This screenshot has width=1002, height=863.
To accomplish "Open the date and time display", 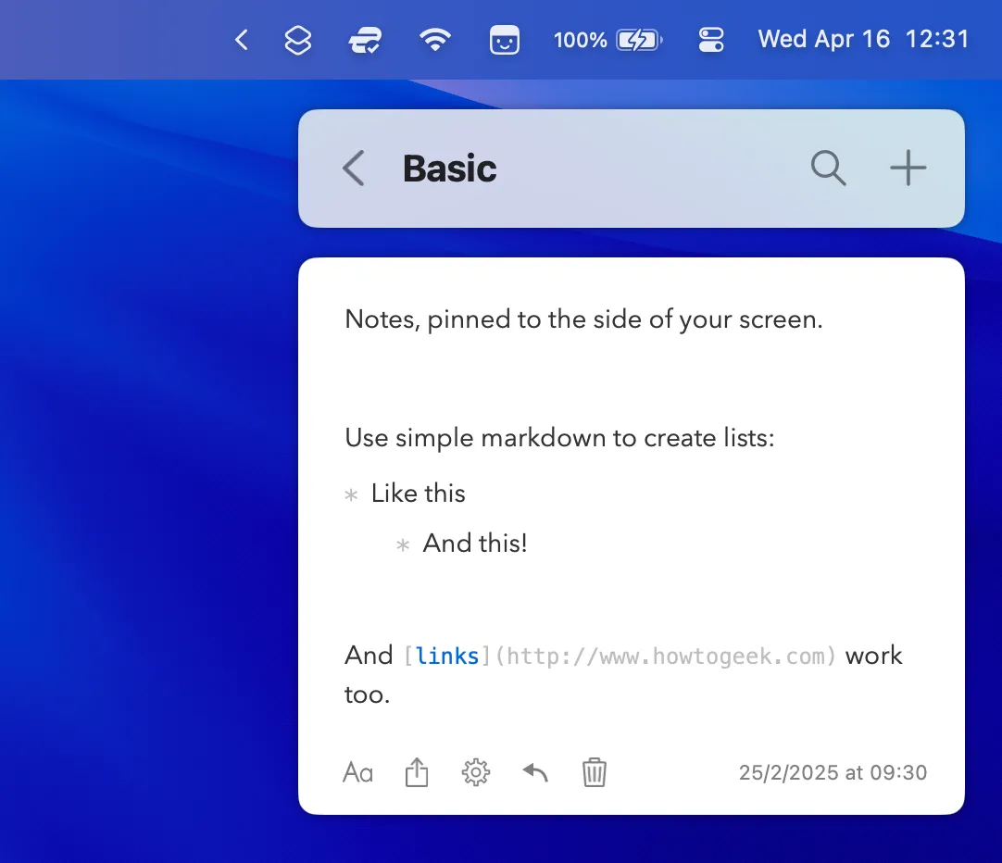I will 863,40.
